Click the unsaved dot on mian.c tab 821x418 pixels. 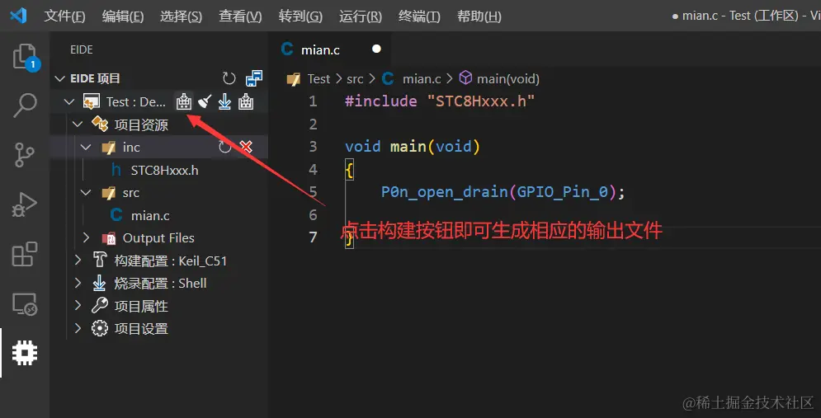pos(376,49)
